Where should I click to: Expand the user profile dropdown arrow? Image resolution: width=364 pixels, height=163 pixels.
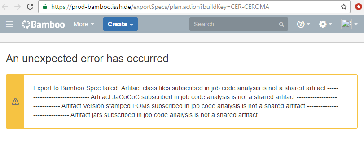pos(355,24)
